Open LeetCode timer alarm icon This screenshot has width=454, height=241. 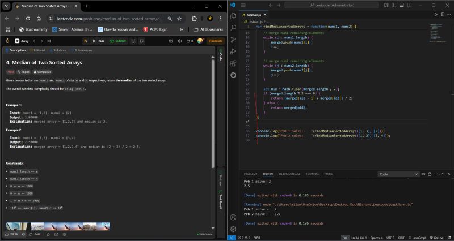pyautogui.click(x=133, y=41)
